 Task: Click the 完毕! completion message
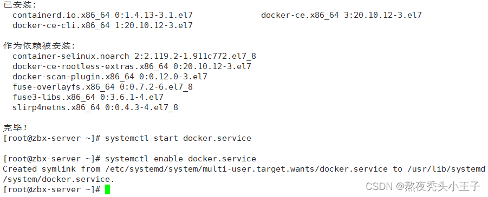pyautogui.click(x=16, y=128)
